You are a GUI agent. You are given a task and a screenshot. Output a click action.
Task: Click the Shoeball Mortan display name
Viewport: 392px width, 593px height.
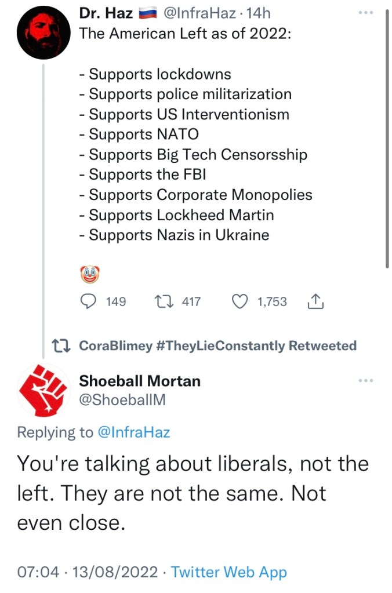139,381
